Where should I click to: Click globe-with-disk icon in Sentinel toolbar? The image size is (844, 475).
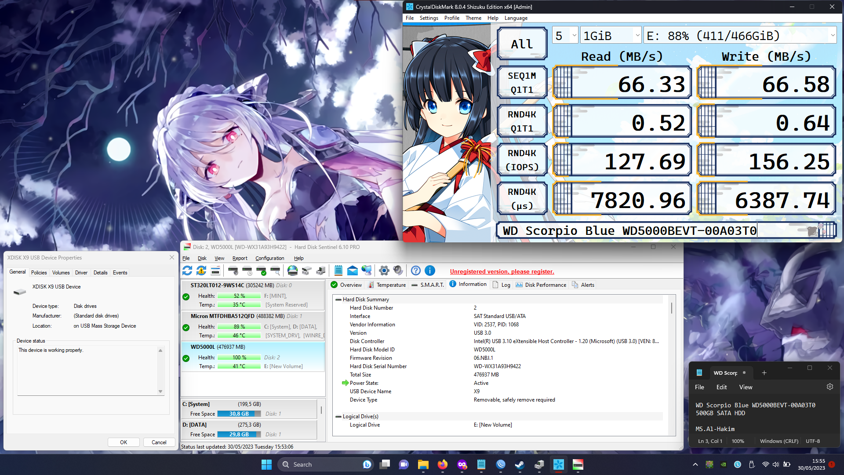click(x=292, y=271)
